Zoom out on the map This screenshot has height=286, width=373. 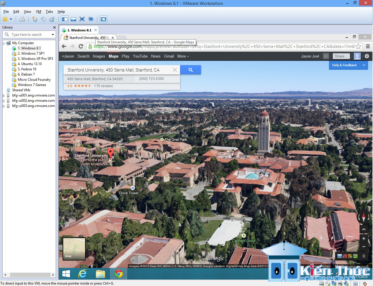click(364, 247)
